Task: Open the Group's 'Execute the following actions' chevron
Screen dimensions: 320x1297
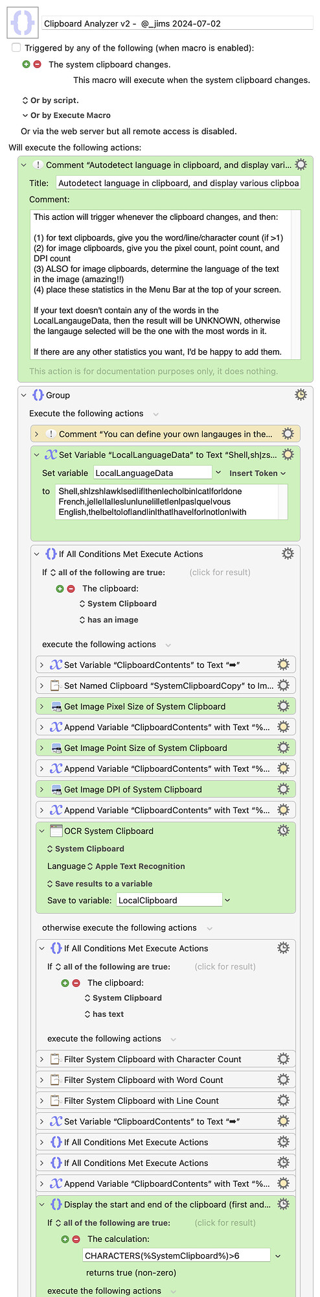Action: pyautogui.click(x=155, y=414)
